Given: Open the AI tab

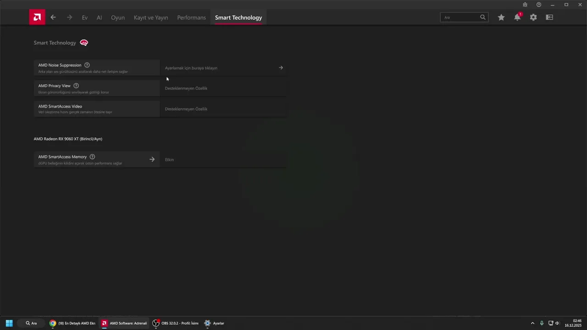Looking at the screenshot, I should 99,17.
